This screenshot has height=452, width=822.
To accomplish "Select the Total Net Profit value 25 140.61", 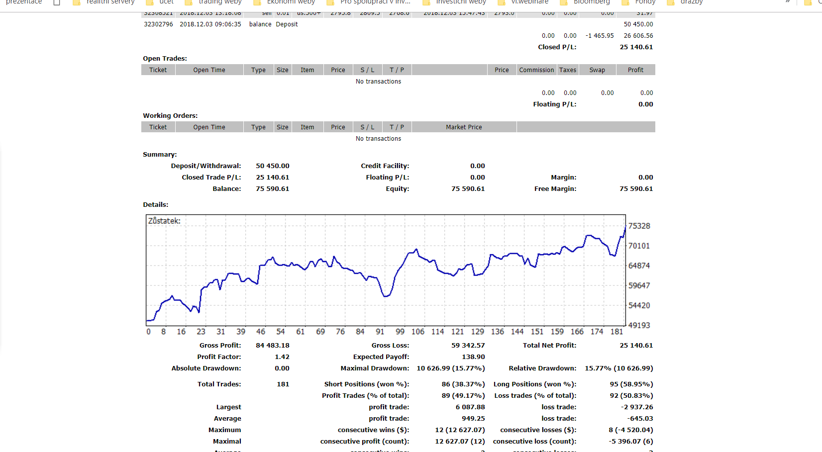I will coord(636,346).
